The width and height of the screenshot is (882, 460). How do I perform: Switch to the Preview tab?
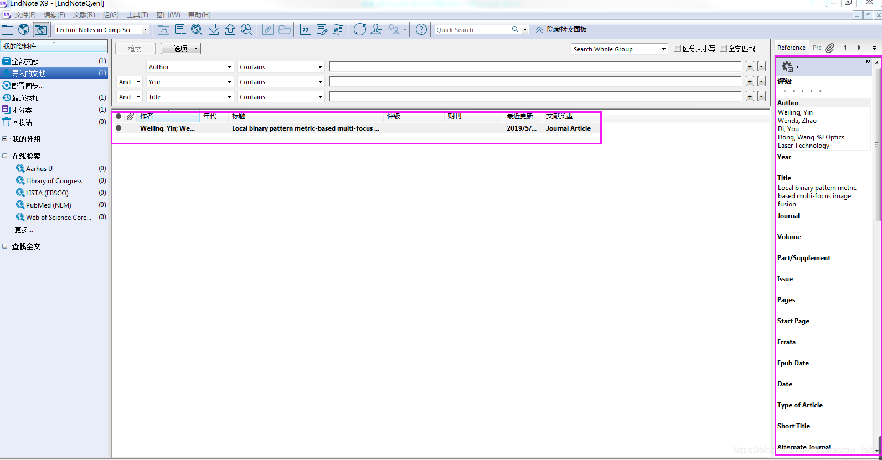pos(817,48)
